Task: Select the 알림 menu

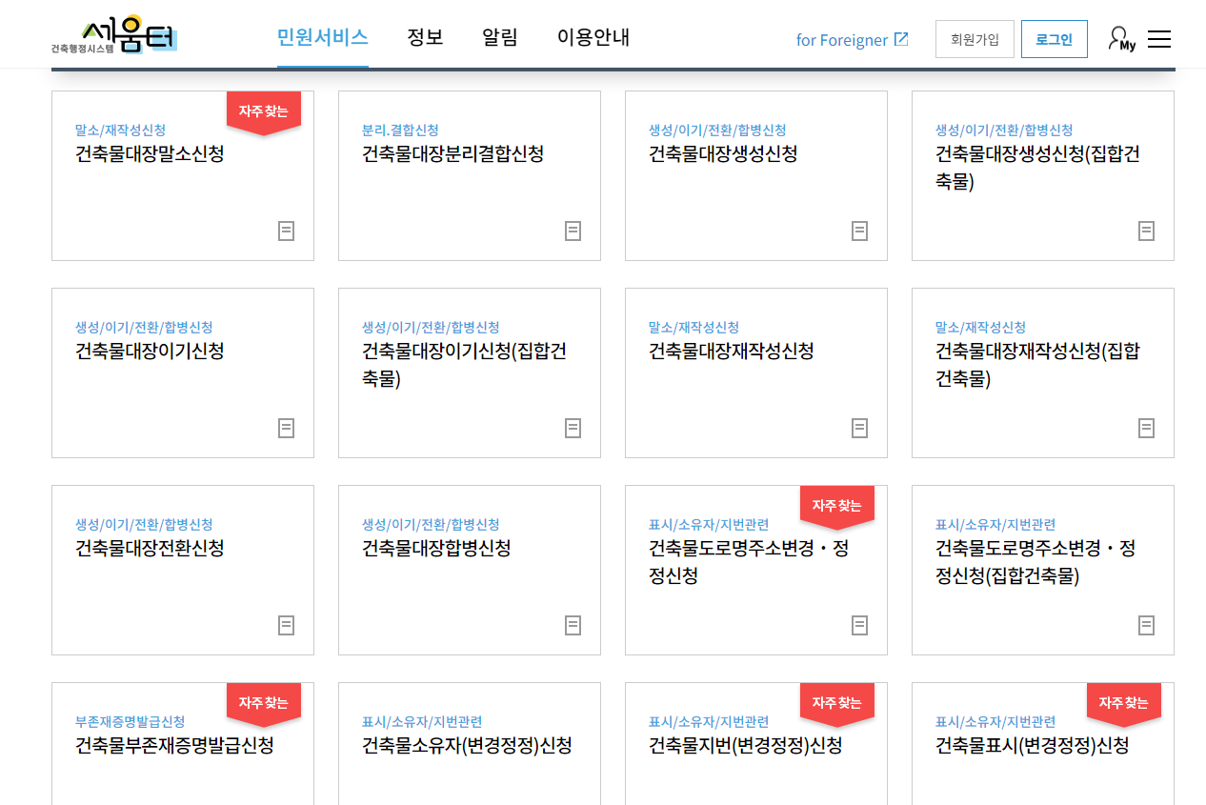Action: (500, 39)
